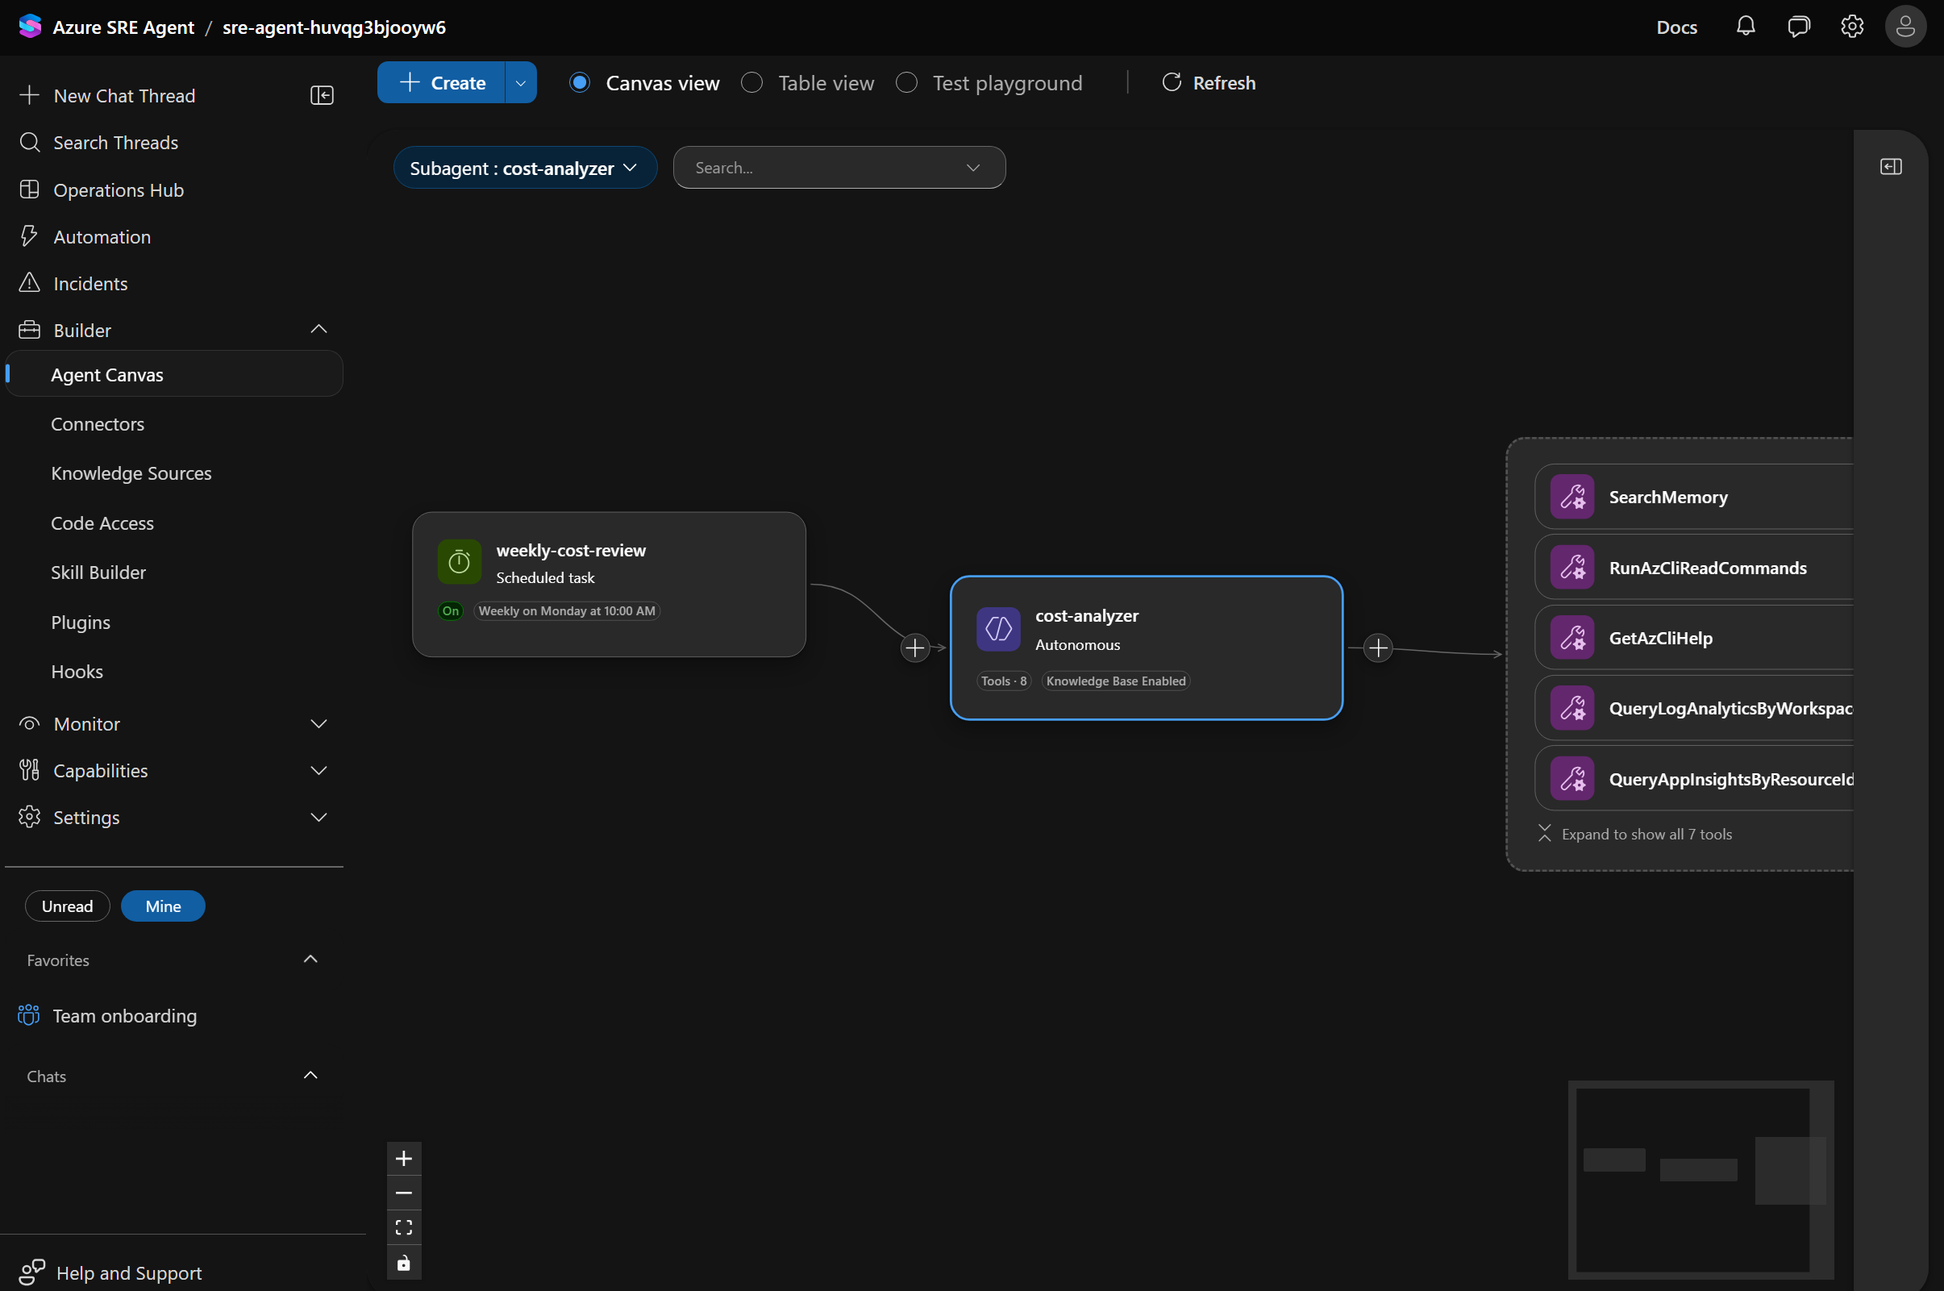Collapse the Builder section
1944x1291 pixels.
[319, 330]
